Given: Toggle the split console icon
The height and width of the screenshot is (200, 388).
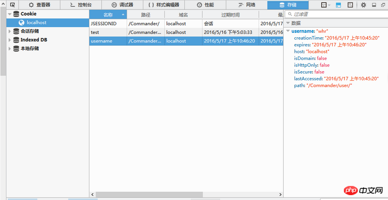Looking at the screenshot, I should click(x=339, y=5).
